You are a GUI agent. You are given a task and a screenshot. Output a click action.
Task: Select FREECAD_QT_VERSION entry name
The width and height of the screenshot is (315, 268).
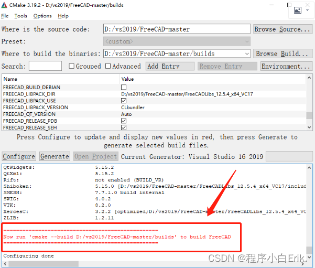coord(29,114)
